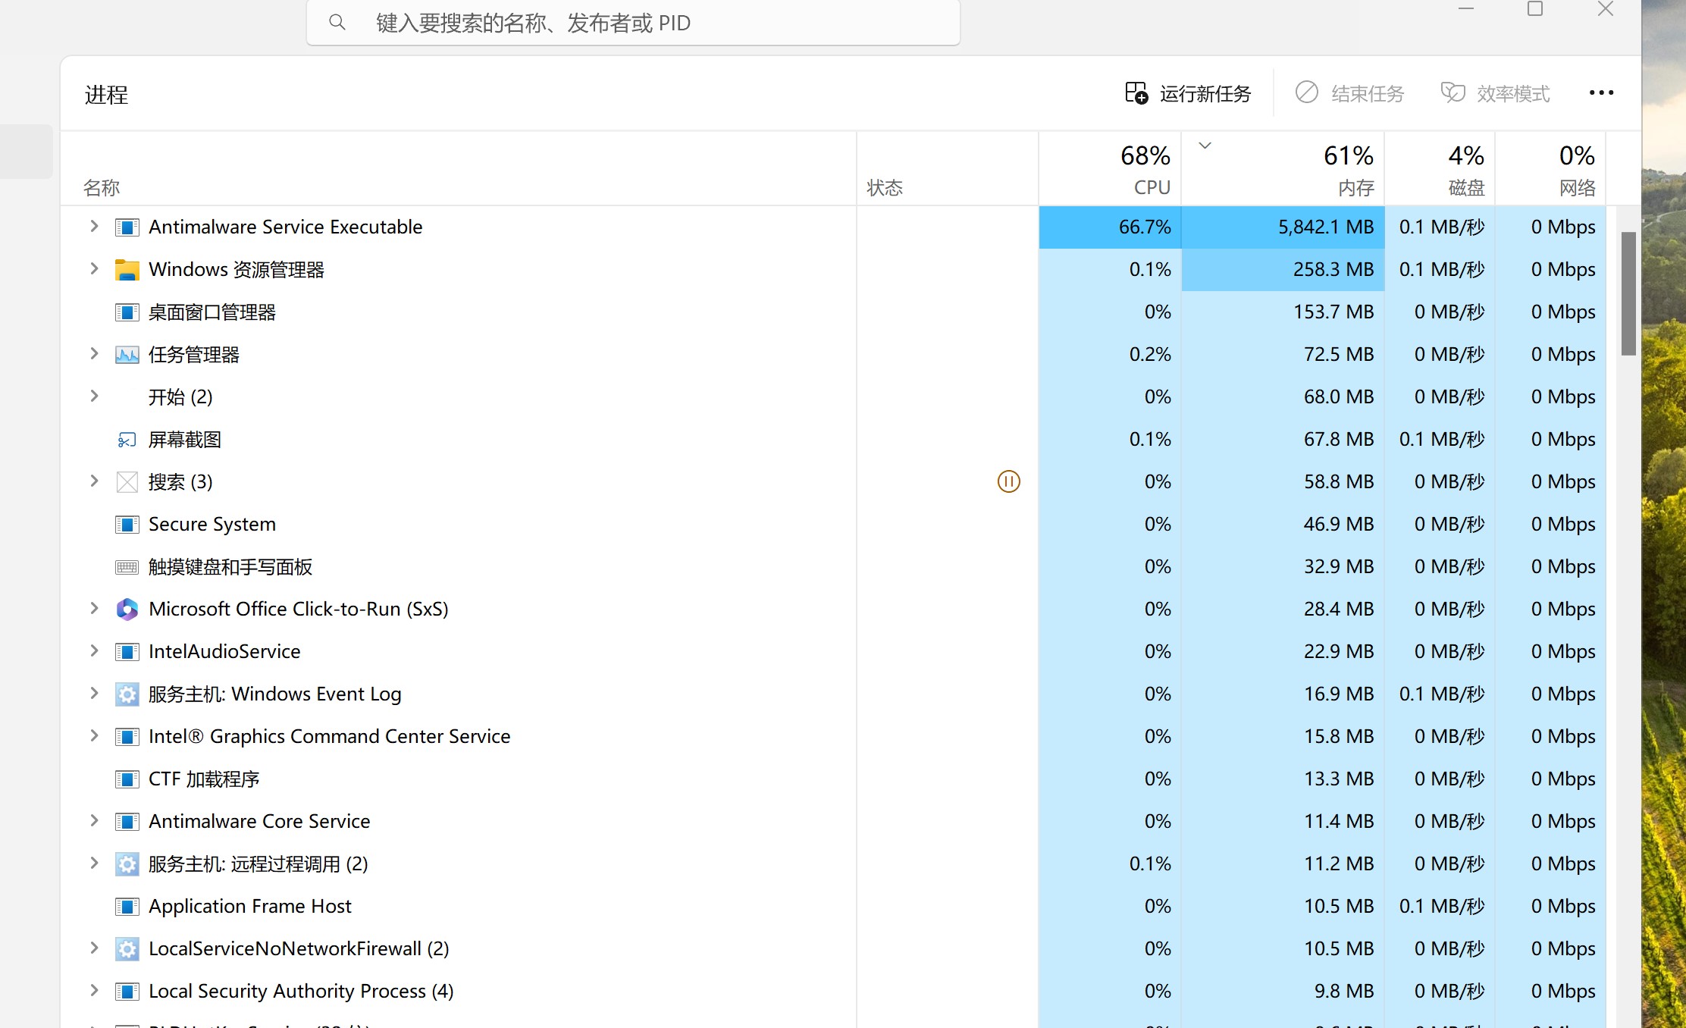Screen dimensions: 1686x1028
Task: Click the 5,842.1 MB memory cell
Action: pyautogui.click(x=1283, y=227)
